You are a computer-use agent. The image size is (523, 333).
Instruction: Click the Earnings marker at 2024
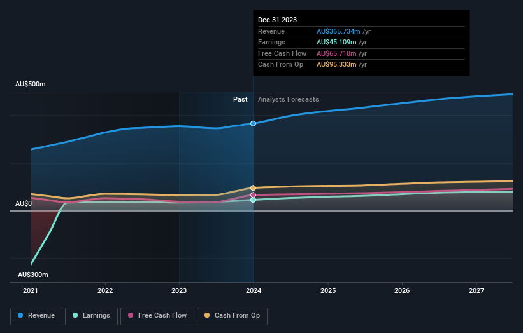(253, 200)
